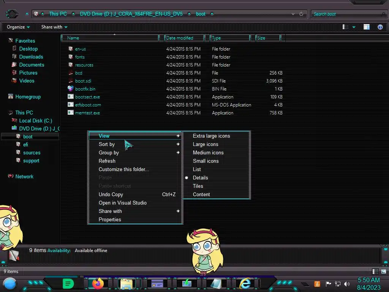Click the volume speaker tray icon
This screenshot has width=389, height=292.
[347, 284]
